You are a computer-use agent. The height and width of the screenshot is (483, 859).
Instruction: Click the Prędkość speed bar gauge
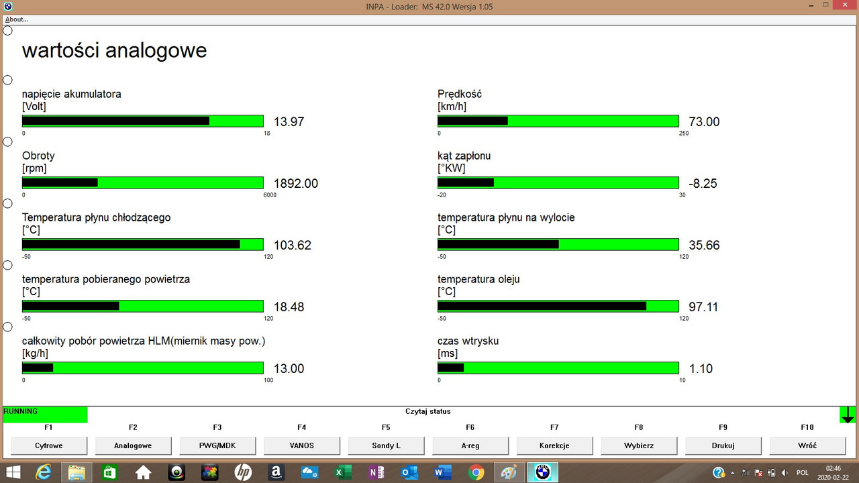558,121
